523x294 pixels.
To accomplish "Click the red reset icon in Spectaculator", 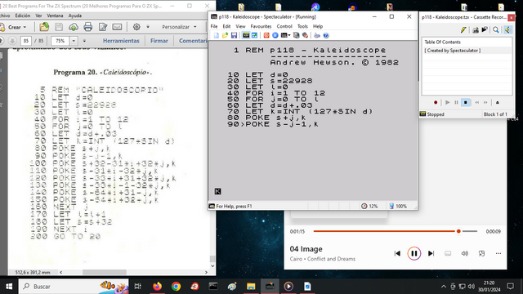I will (266, 35).
